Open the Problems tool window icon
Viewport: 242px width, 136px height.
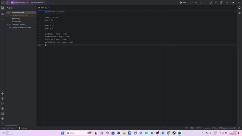(3, 119)
